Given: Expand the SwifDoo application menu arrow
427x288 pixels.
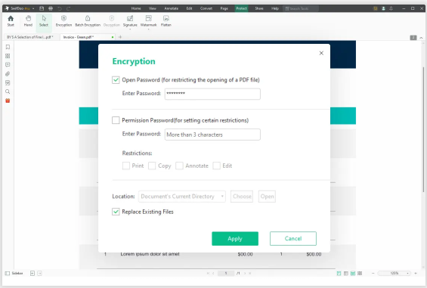Looking at the screenshot, I should tap(33, 8).
